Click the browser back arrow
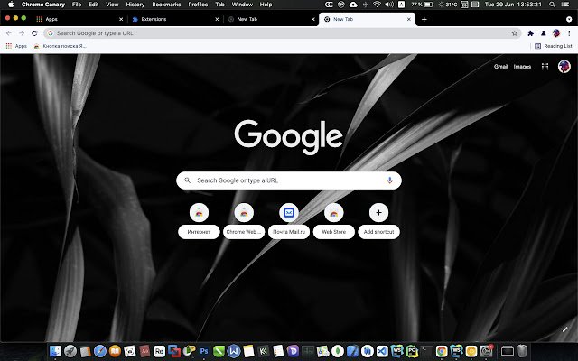This screenshot has height=361, width=578. [x=9, y=33]
